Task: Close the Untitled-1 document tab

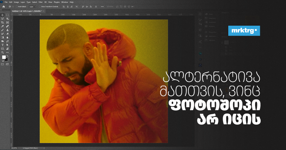Action: click(x=44, y=11)
